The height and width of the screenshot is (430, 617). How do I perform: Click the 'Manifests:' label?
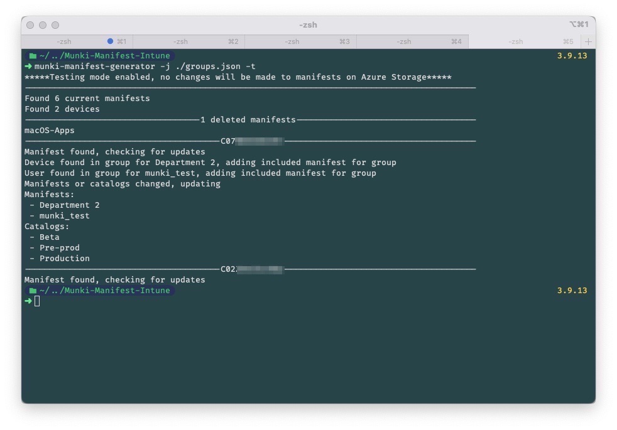(50, 195)
